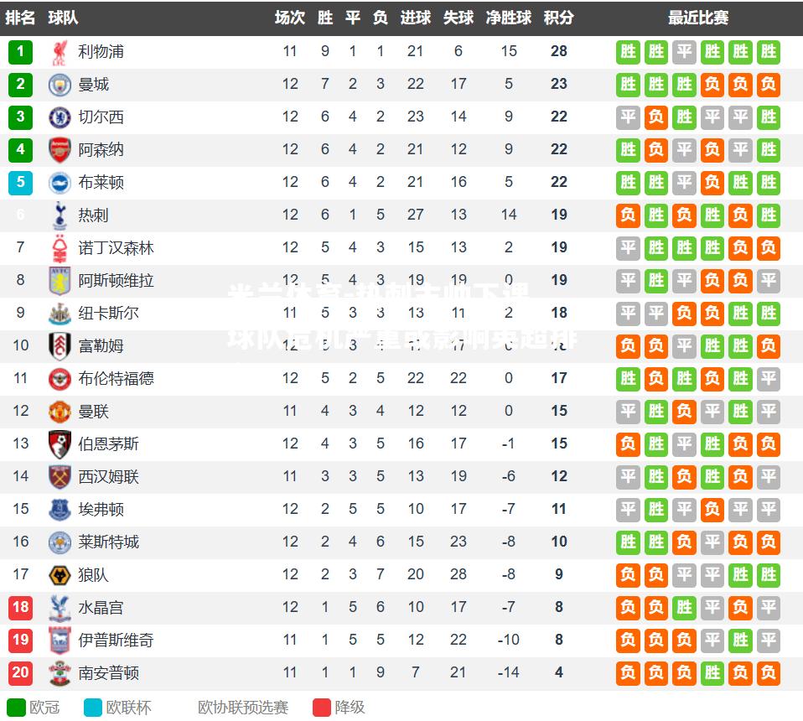Click the Chelsea club crest icon
This screenshot has height=721, width=803.
pos(60,117)
